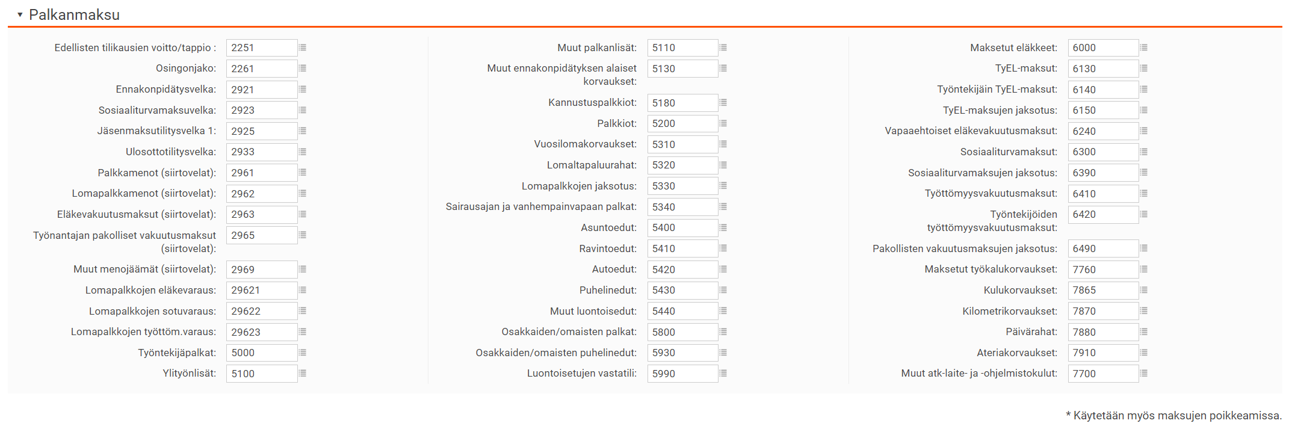Click list icon beside Ylityönlisät field
Viewport: 1292px width, 438px height.
(303, 374)
